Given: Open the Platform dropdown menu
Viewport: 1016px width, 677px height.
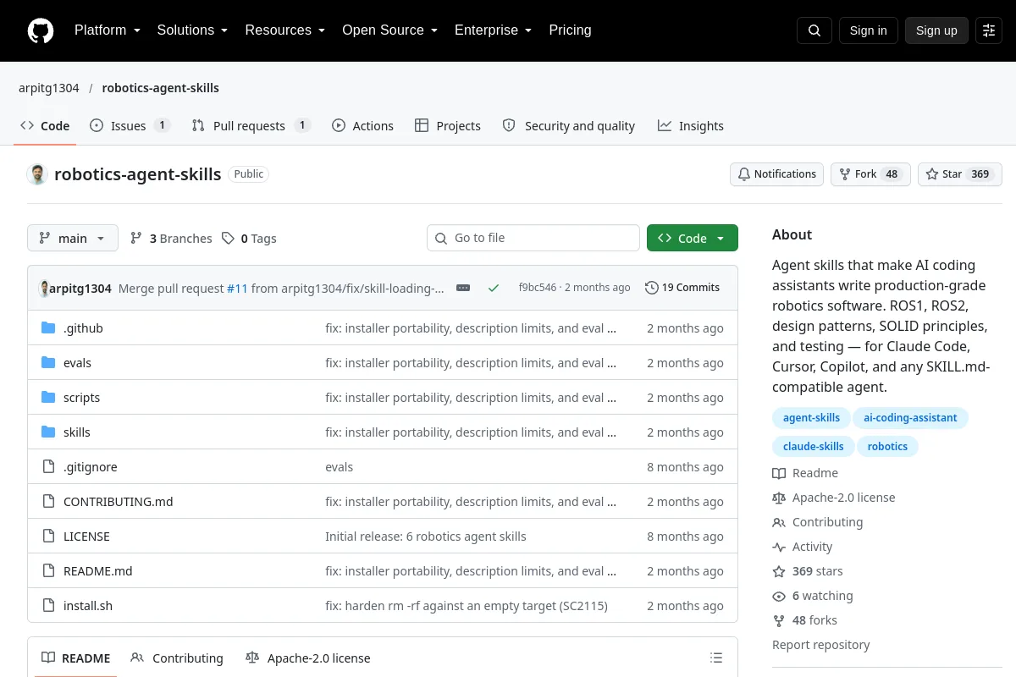Looking at the screenshot, I should tap(107, 30).
